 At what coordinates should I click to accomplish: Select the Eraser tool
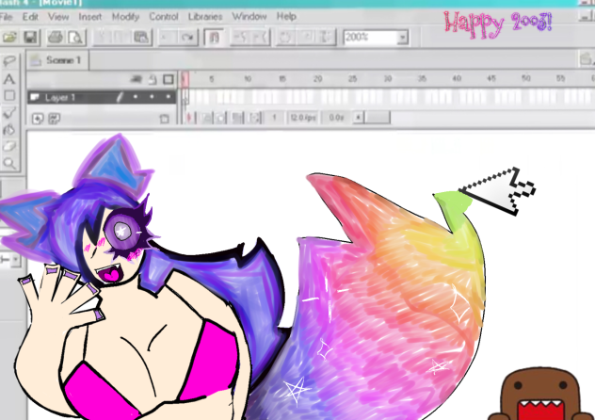[x=9, y=147]
